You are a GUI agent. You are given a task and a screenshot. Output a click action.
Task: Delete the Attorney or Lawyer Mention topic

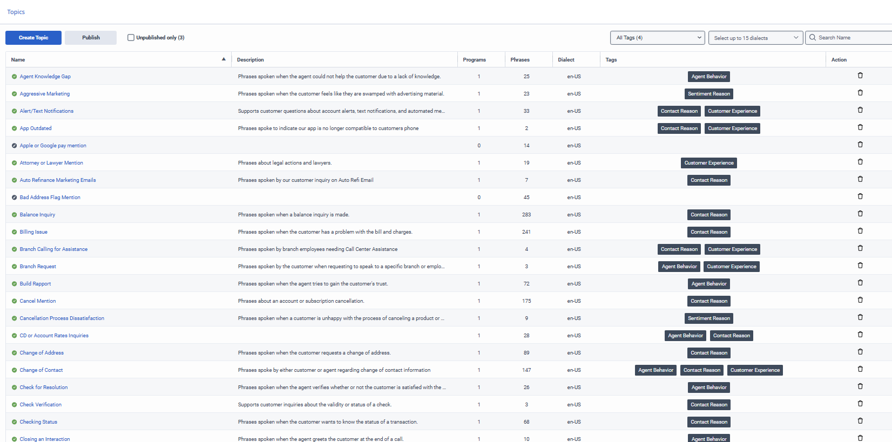pyautogui.click(x=860, y=162)
